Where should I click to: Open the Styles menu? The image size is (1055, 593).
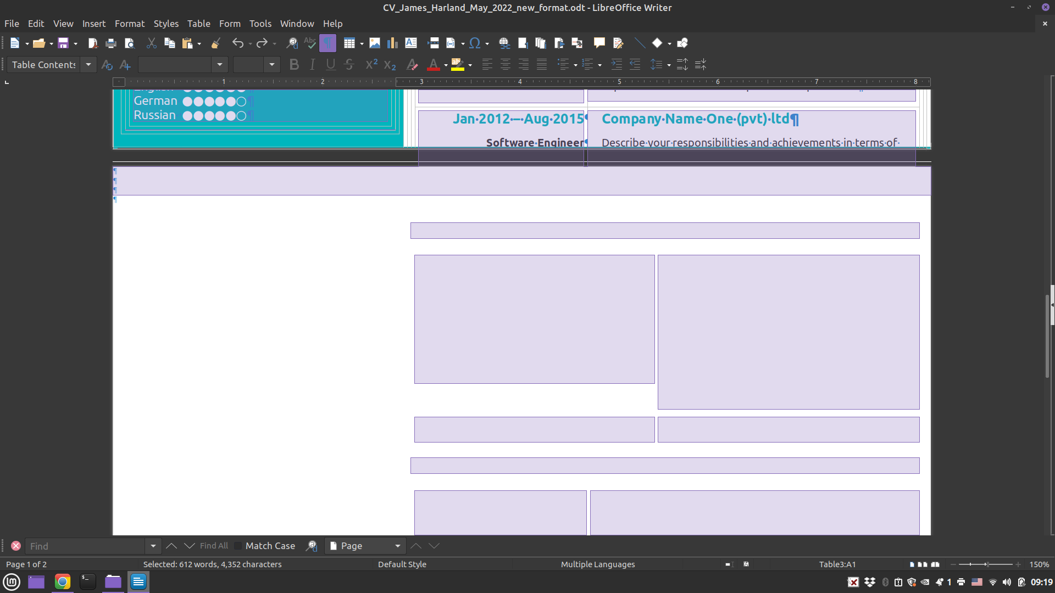[x=166, y=24]
